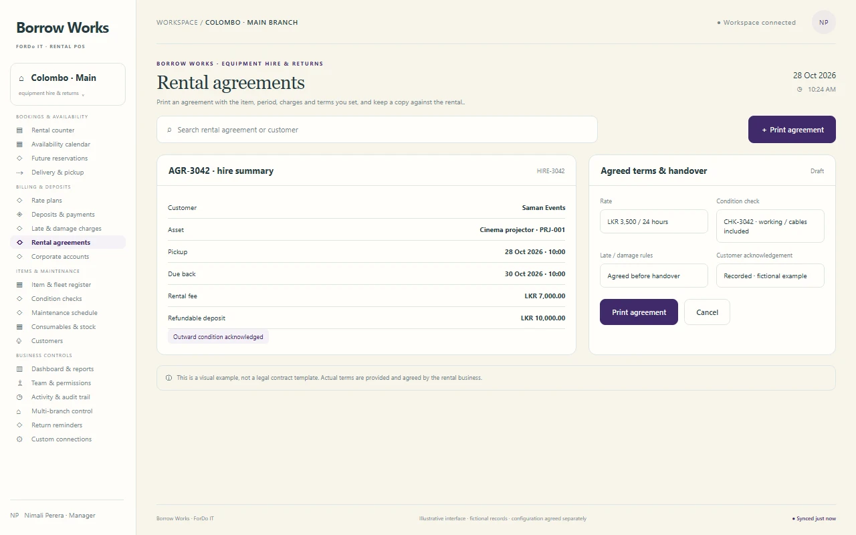Click the Rental agreements sidebar icon

coord(19,243)
